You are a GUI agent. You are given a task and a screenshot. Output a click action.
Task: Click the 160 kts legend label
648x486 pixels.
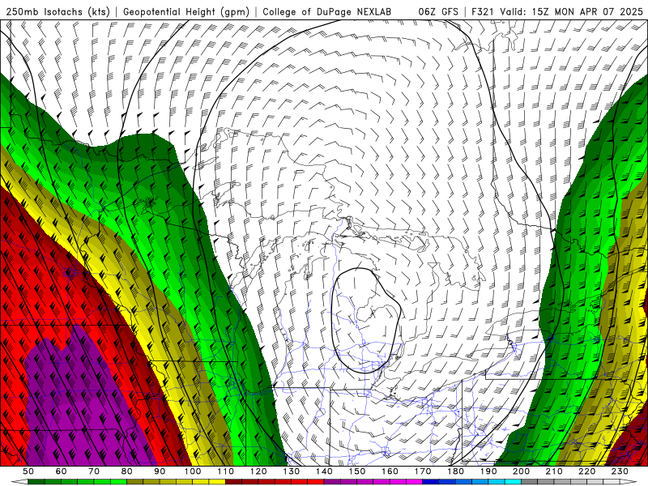tap(390, 471)
